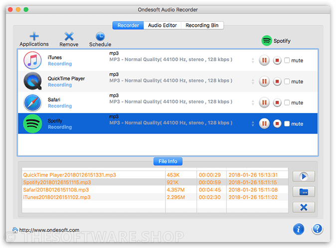Open the http://www.ondesoft.com link
Screen dimensions: 336x248
pos(49,230)
